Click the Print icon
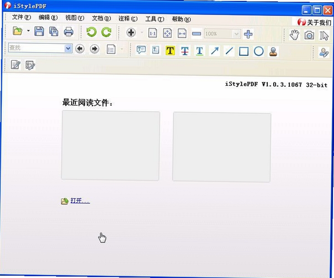The height and width of the screenshot is (278, 334). point(68,32)
